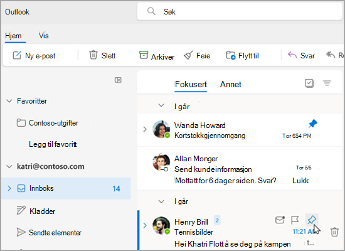Click Flytt til label in the toolbar

[x=248, y=56]
